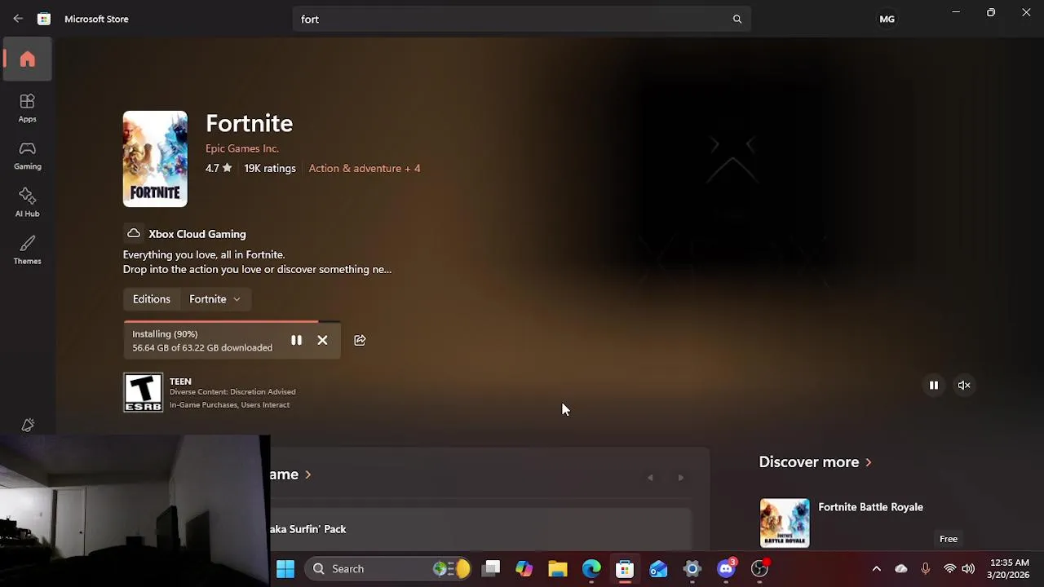Open the Epic Games Inc. publisher link
The height and width of the screenshot is (587, 1044).
(x=242, y=148)
